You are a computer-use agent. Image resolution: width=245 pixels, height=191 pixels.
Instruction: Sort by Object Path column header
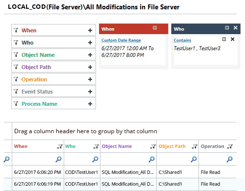click(172, 146)
